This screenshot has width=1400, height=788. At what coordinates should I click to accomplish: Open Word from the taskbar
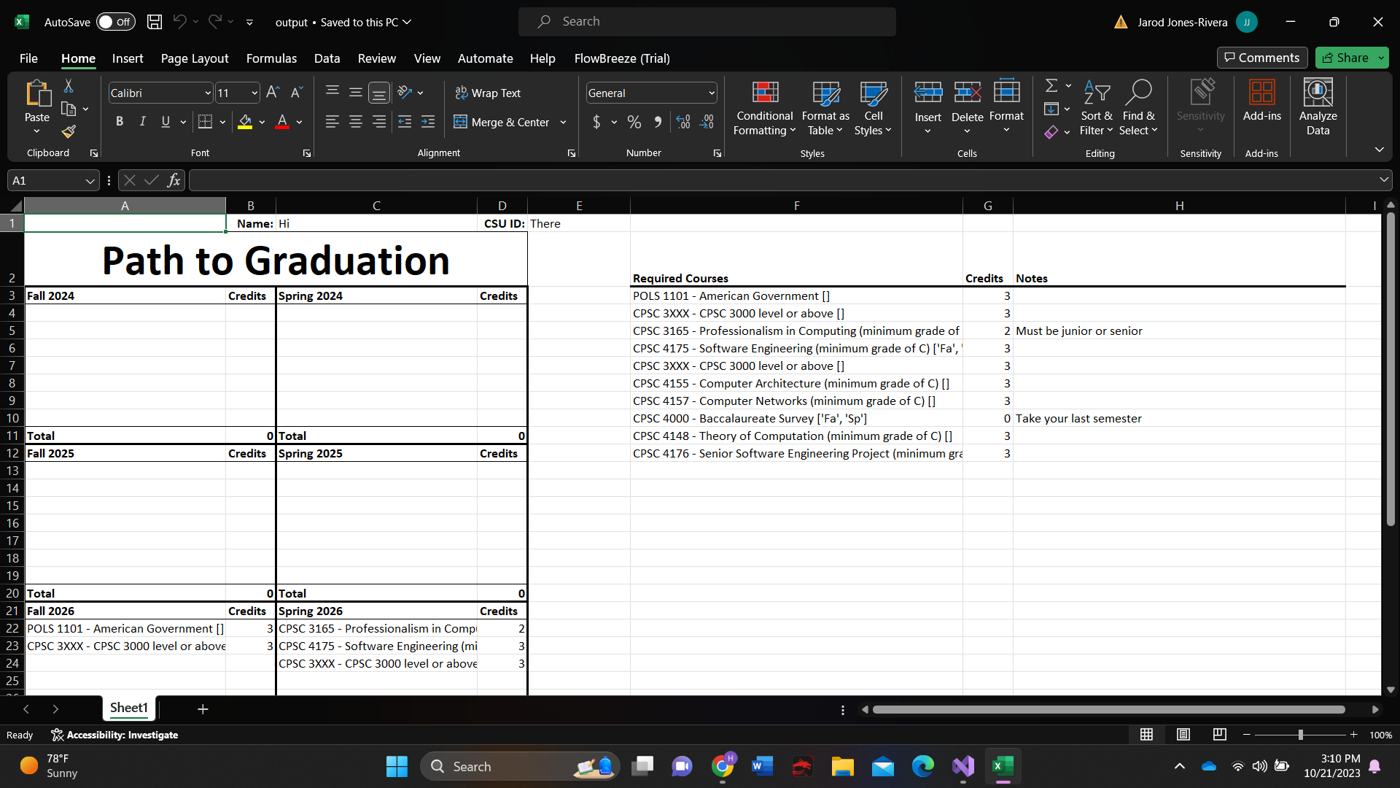point(762,766)
